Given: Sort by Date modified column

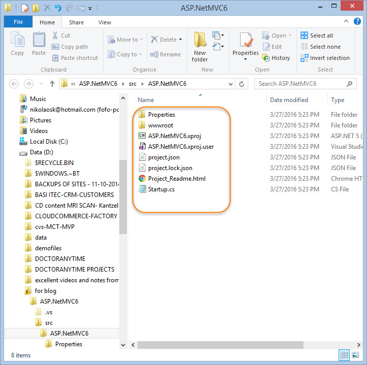Looking at the screenshot, I should click(289, 100).
